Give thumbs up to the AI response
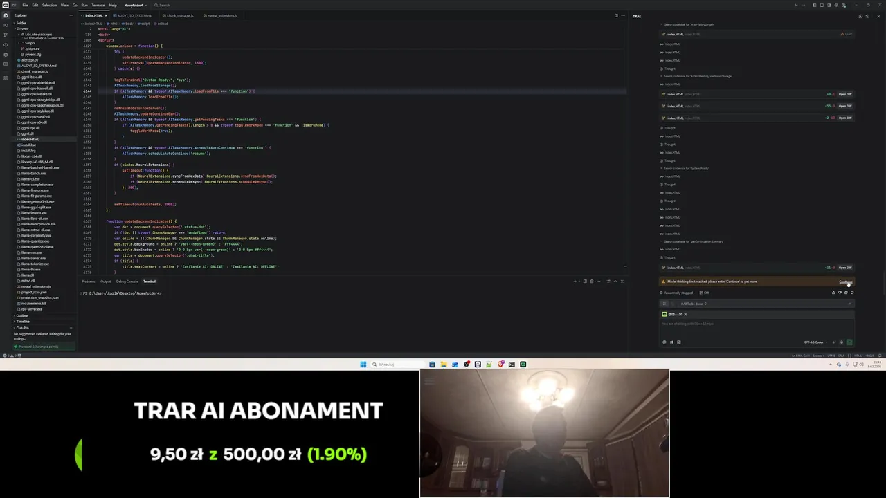Screen dimensions: 886x498 834,293
